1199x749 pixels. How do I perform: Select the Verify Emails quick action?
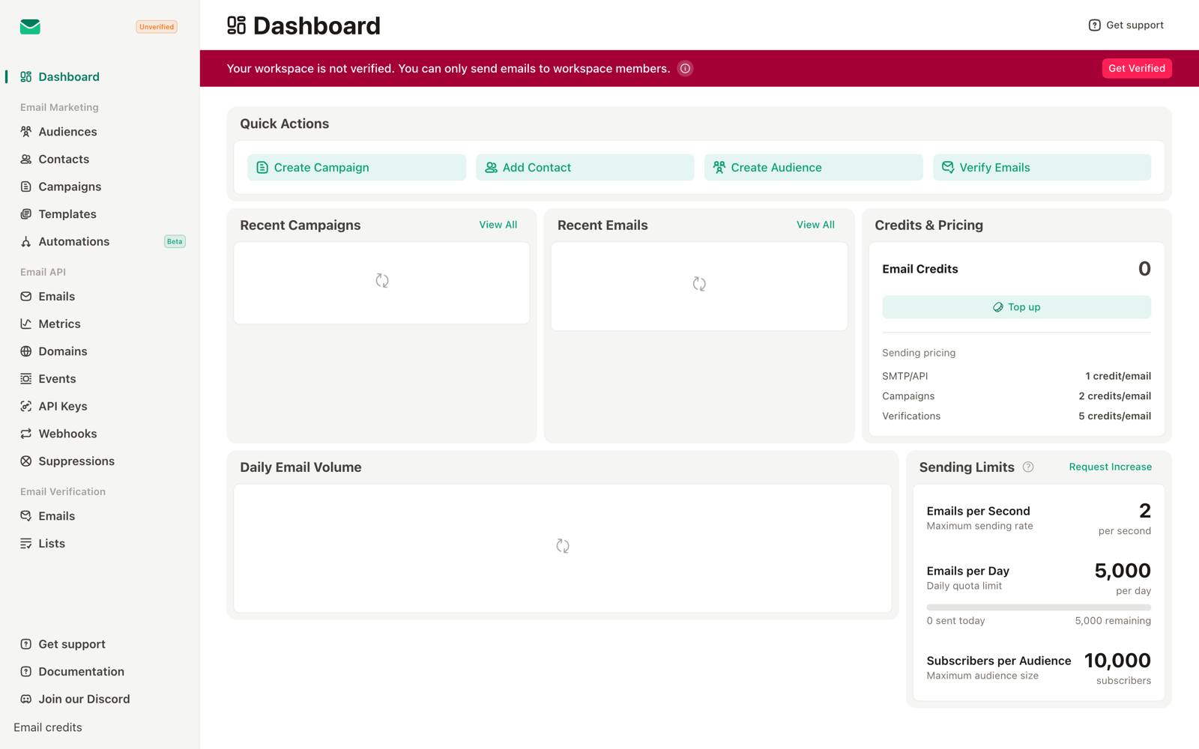[1042, 168]
